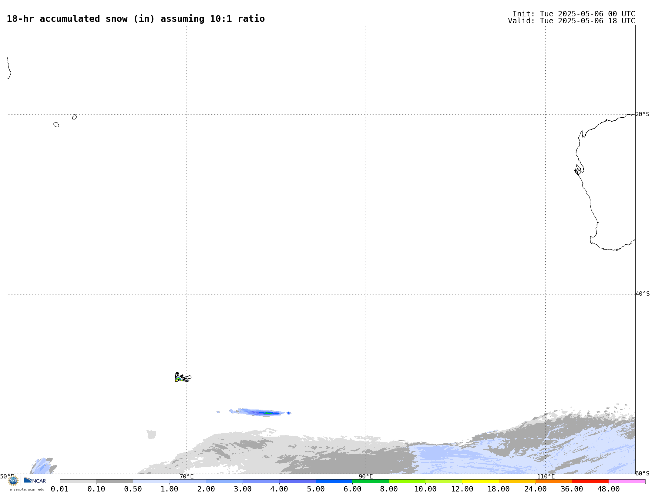Open the ensemble.ucar.edu link text
The image size is (655, 493).
pyautogui.click(x=27, y=489)
